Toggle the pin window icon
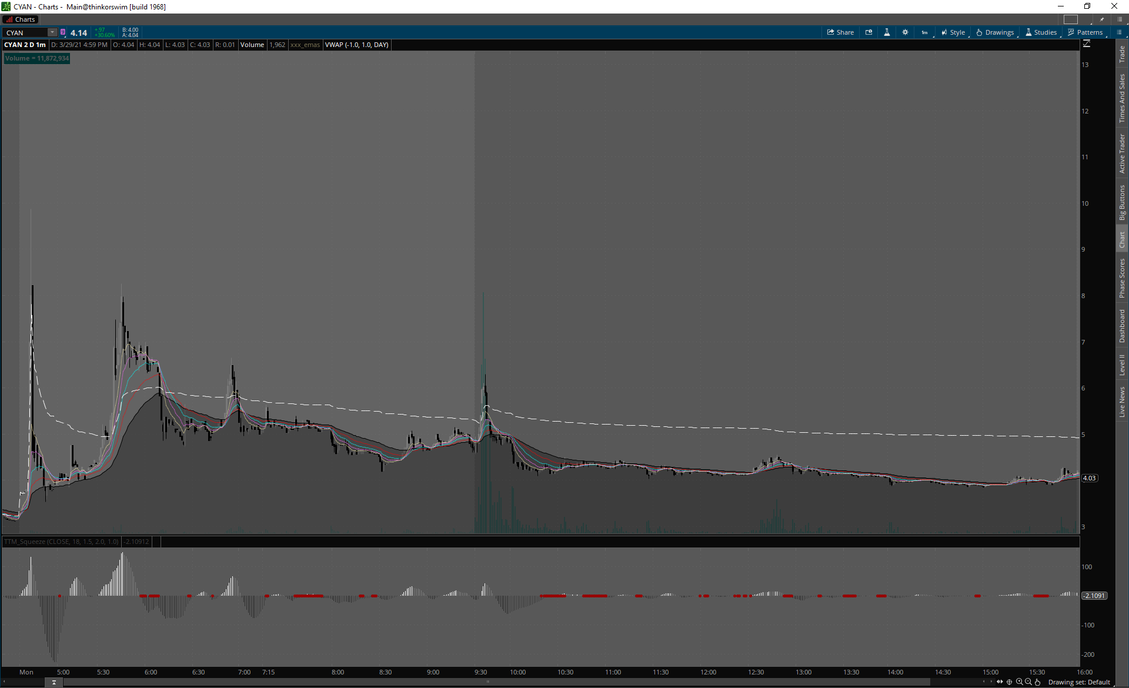 coord(1102,19)
